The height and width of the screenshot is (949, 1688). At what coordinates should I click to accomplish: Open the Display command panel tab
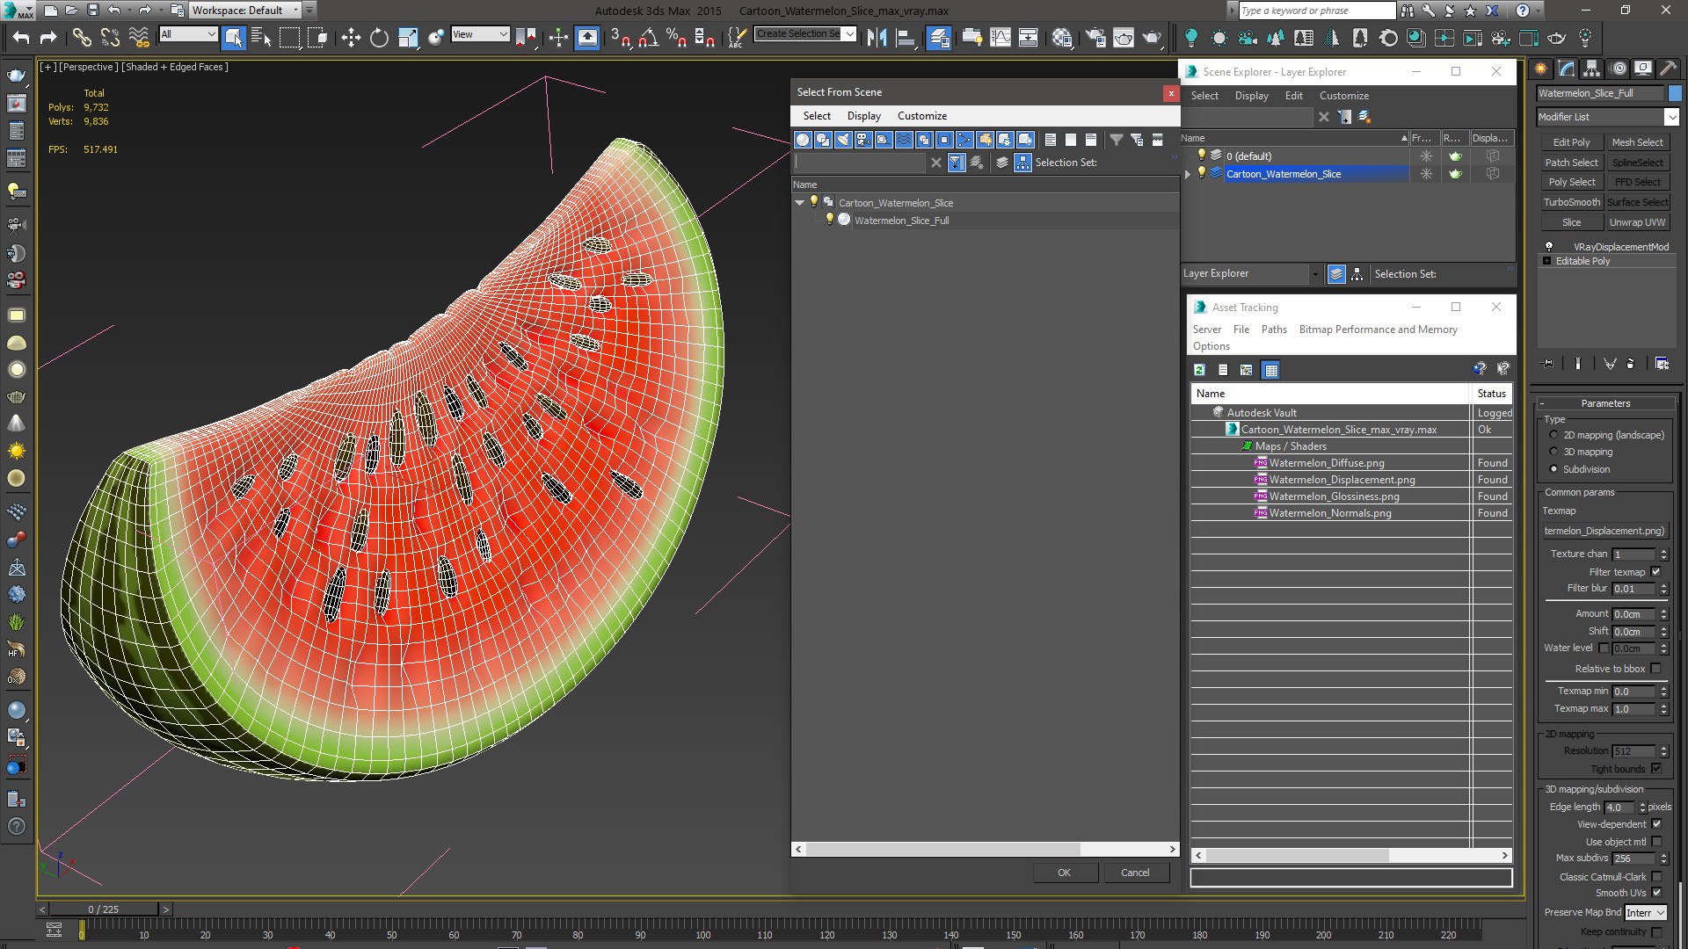pos(1643,69)
